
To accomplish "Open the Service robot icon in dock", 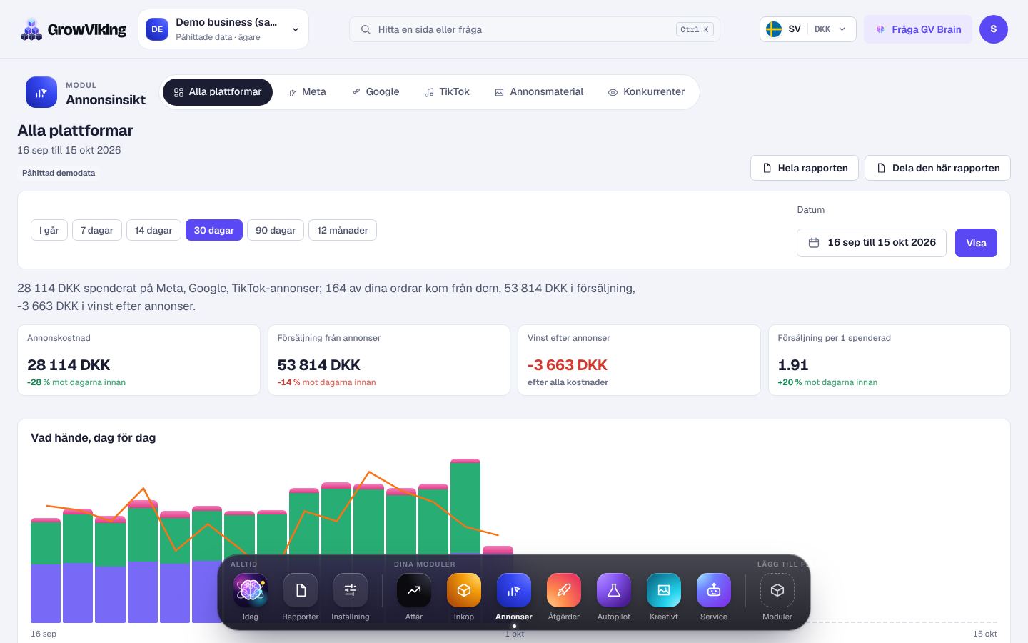I will (714, 590).
